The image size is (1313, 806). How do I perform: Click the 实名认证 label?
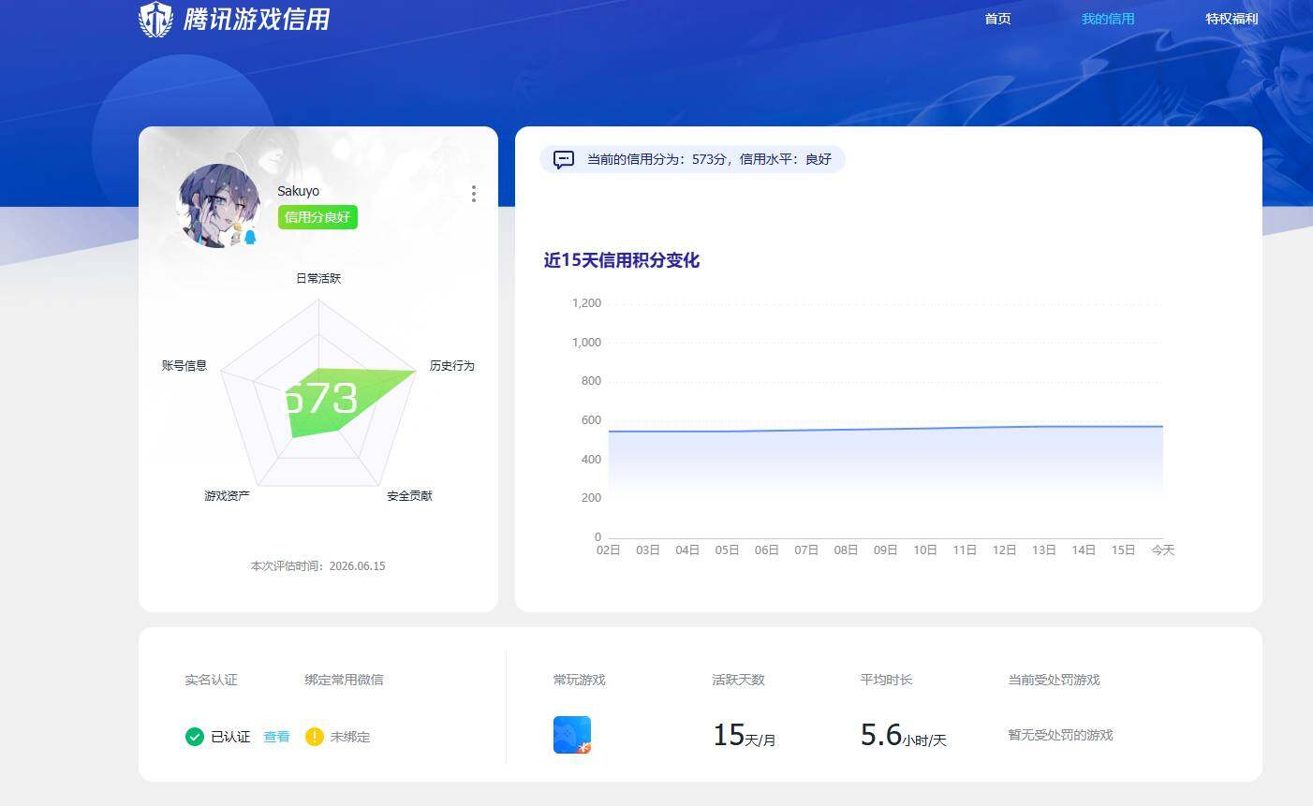click(211, 680)
